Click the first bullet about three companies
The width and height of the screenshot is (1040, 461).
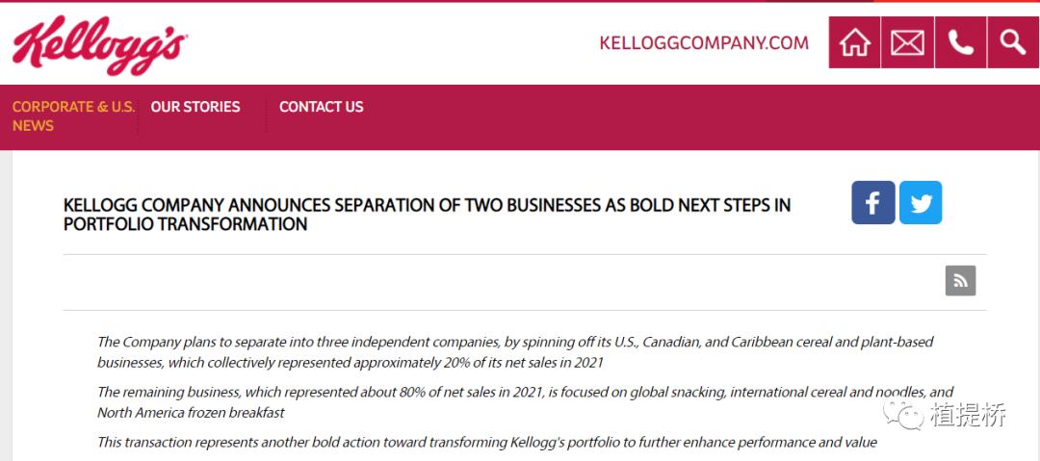click(x=514, y=352)
